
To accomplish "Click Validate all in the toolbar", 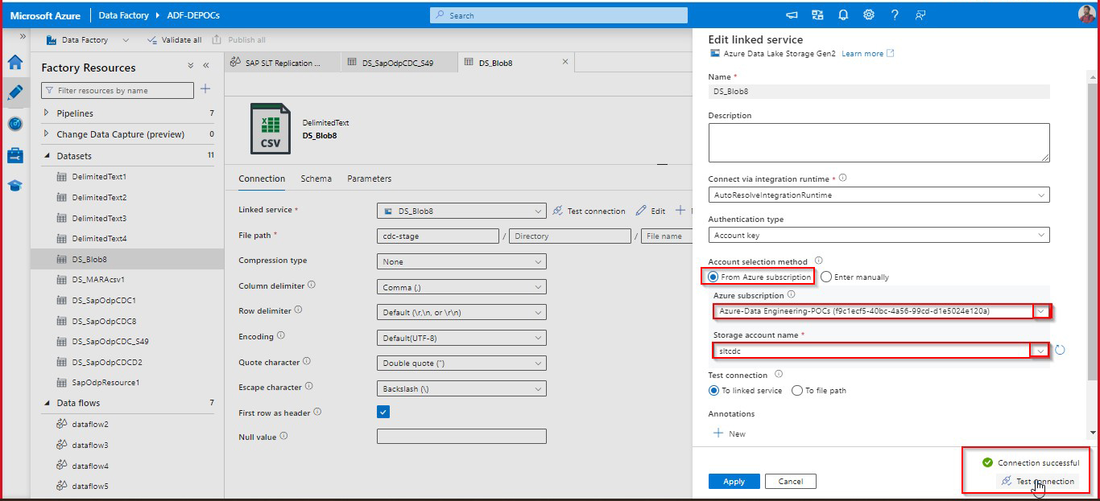I will pyautogui.click(x=174, y=39).
